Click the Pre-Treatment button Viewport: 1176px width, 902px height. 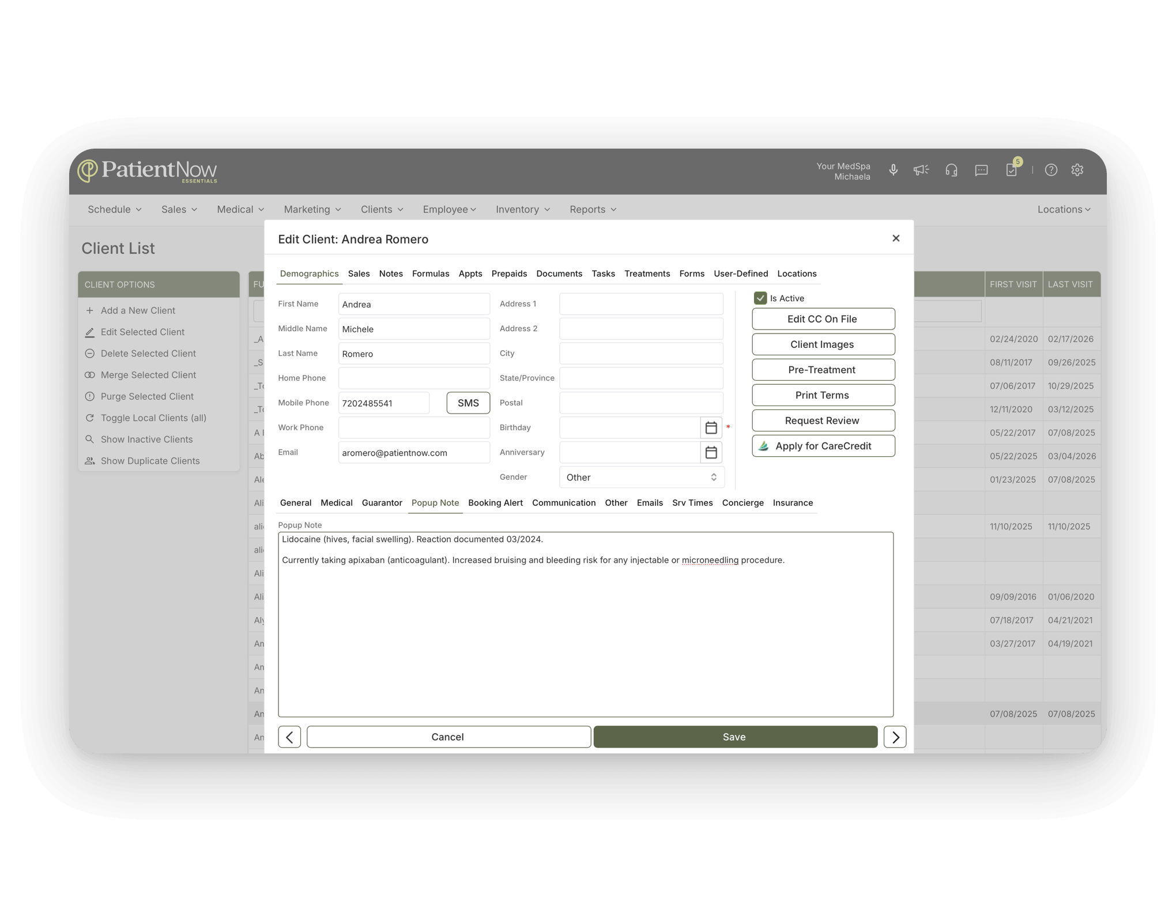823,370
